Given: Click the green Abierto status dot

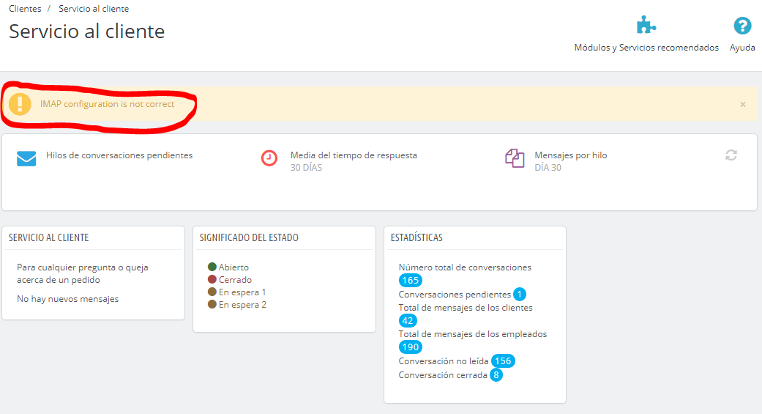Looking at the screenshot, I should tap(212, 267).
